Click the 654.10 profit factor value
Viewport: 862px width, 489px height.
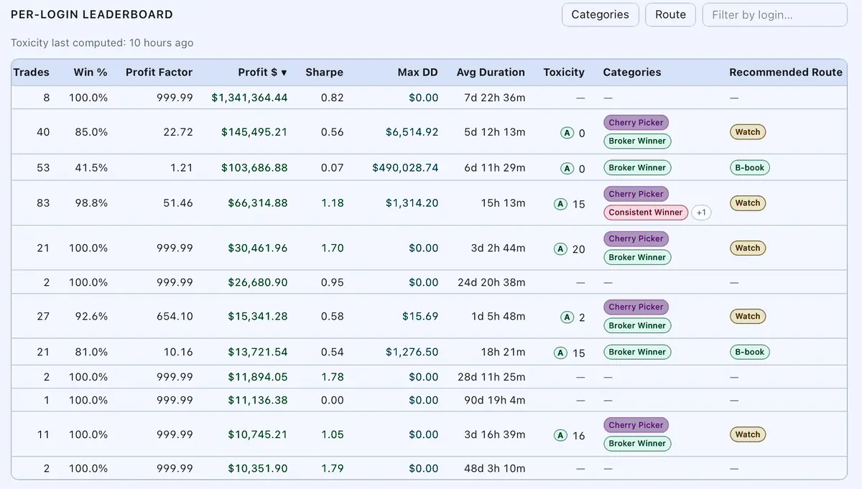coord(175,316)
